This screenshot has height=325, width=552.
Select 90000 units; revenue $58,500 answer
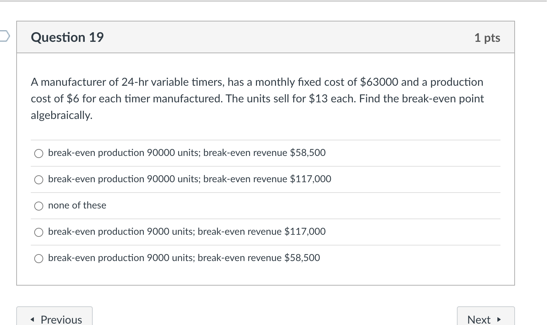click(39, 153)
